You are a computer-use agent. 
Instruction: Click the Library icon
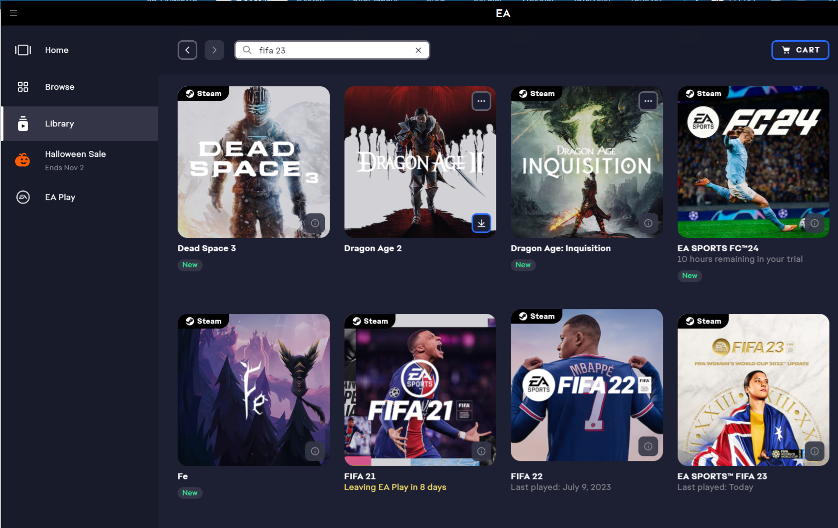coord(23,124)
